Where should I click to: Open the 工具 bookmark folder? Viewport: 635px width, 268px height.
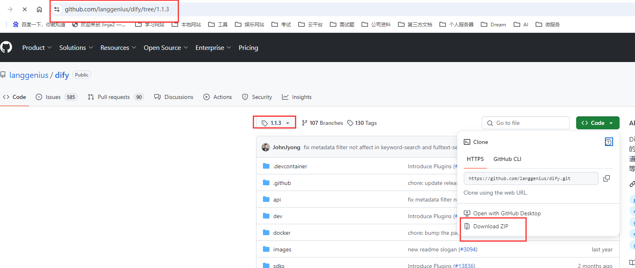(x=218, y=24)
